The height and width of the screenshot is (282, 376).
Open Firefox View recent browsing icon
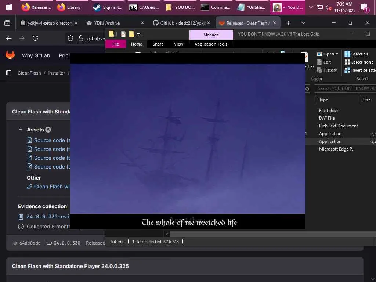coord(7,23)
